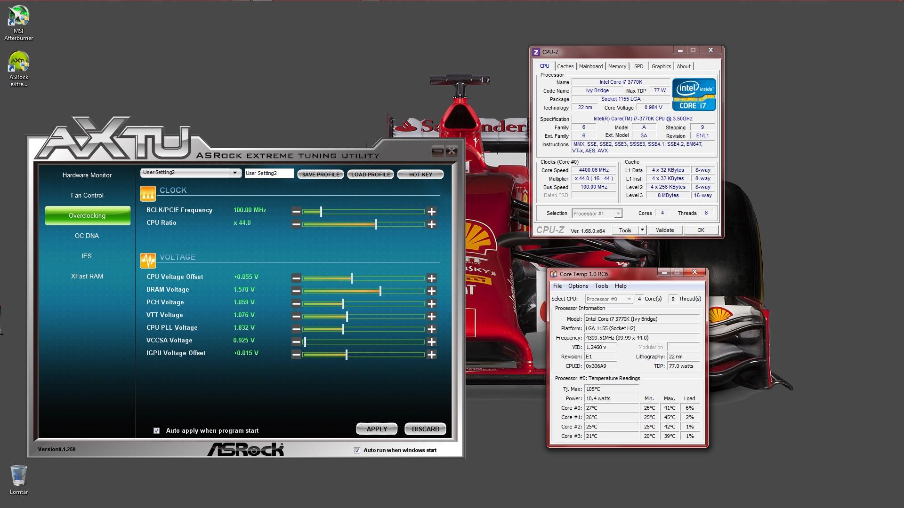Decrease VCCSA Voltage with minus button
904x508 pixels.
(x=296, y=342)
